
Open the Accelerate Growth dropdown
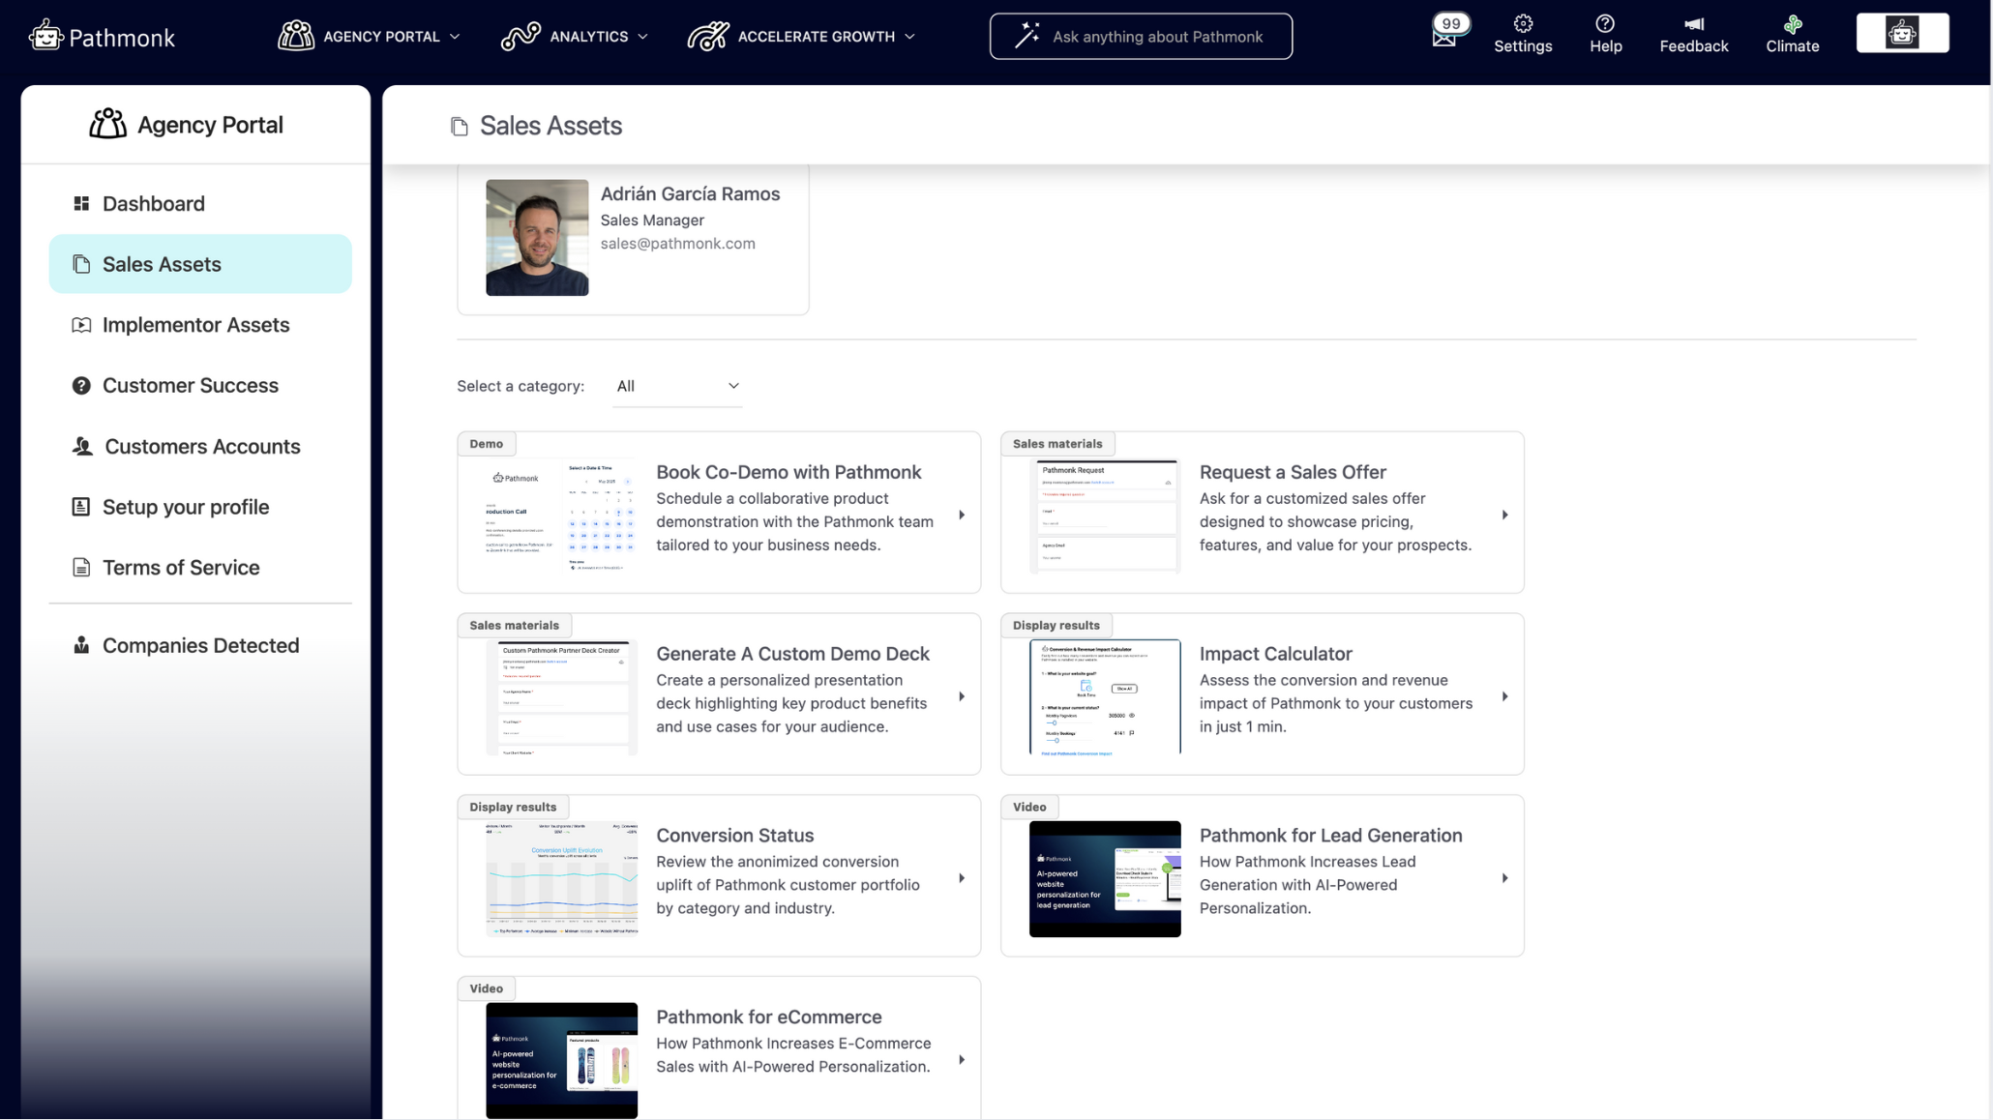coord(801,37)
